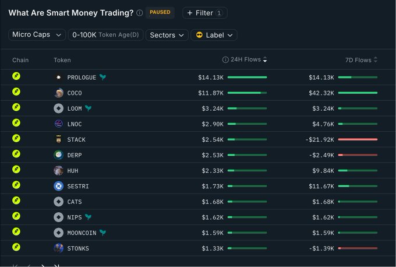Click the PAUSED status badge
This screenshot has height=267, width=396.
tap(160, 12)
